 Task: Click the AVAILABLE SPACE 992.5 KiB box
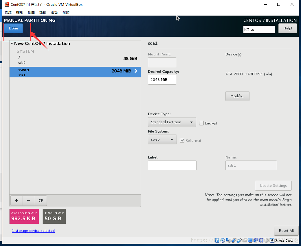[x=24, y=216]
